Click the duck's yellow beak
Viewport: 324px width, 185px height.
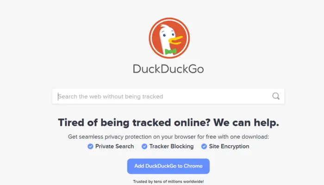[176, 40]
